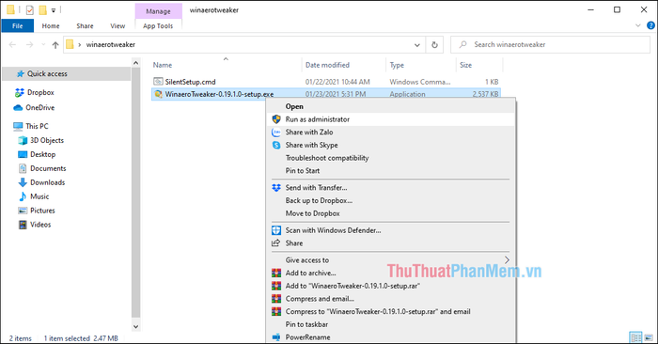Viewport: 658px width, 344px height.
Task: Click the Windows Defender shield icon
Action: point(276,230)
